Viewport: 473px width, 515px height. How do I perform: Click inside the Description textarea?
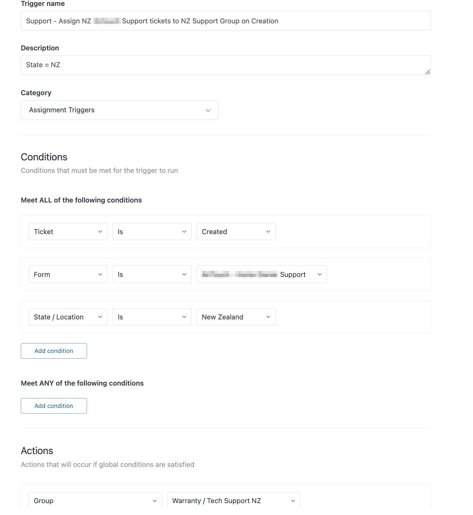(226, 65)
